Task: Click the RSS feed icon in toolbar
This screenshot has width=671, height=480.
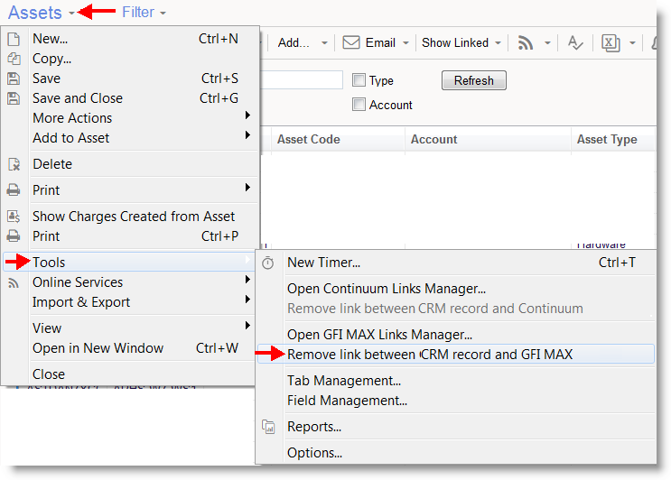Action: tap(526, 42)
